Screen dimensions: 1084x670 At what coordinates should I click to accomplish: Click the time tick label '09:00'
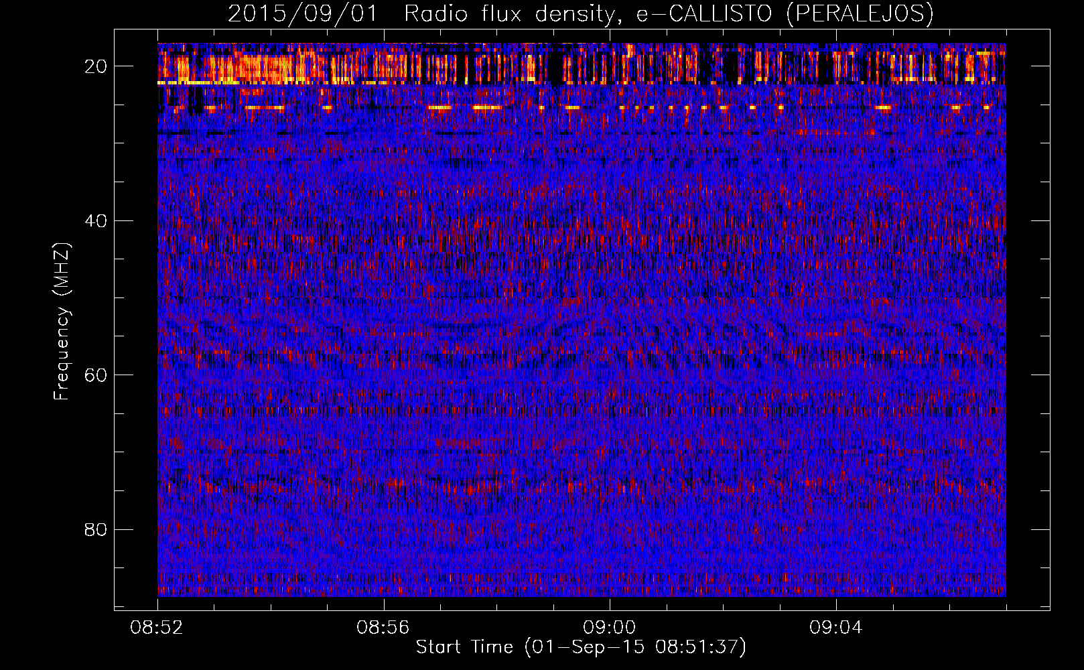tap(610, 628)
